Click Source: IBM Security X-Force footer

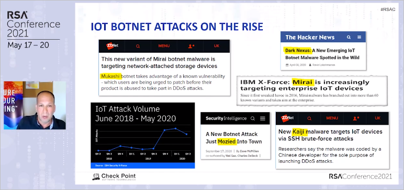tap(111, 165)
